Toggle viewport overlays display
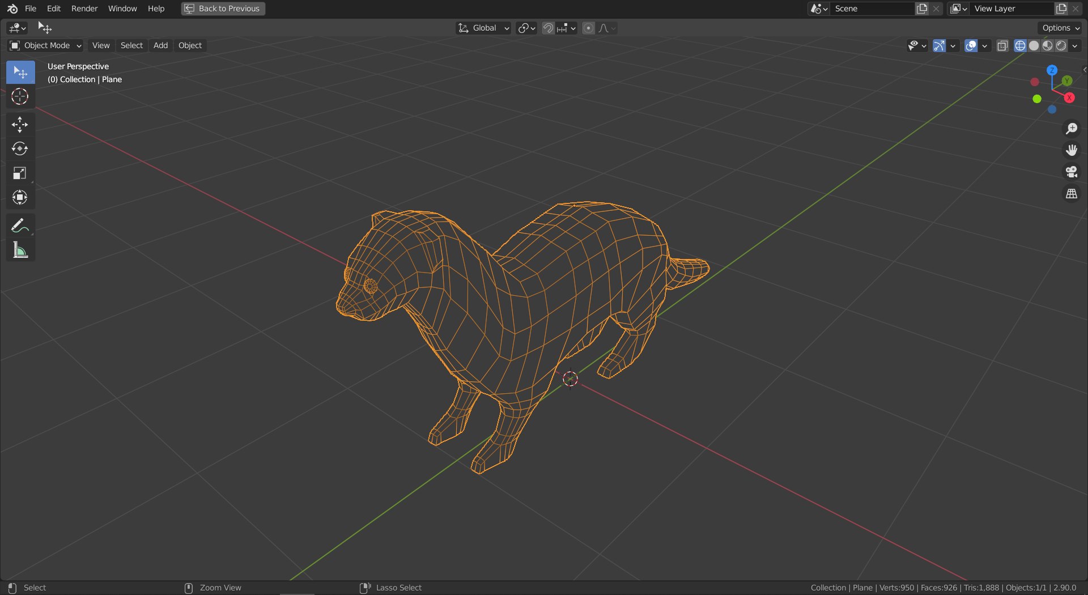 coord(971,46)
